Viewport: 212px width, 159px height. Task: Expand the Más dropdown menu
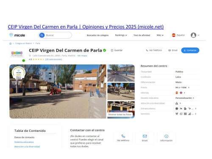160,35
